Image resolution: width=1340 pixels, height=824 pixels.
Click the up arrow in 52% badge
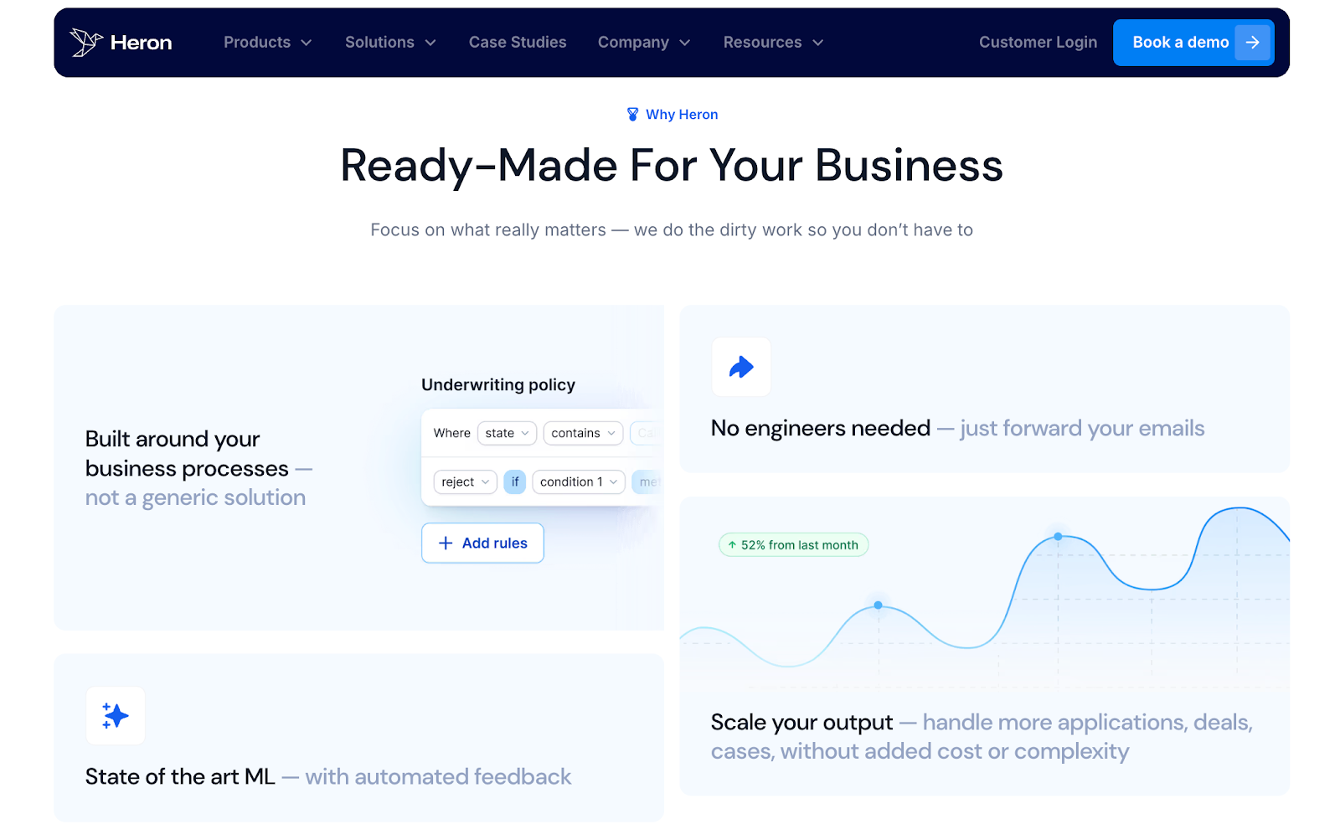pyautogui.click(x=732, y=544)
